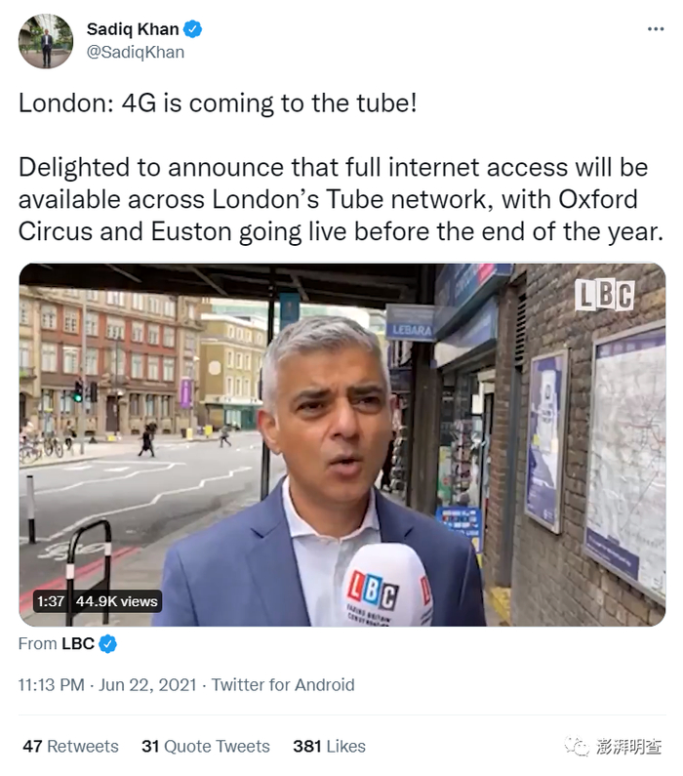
Task: Click the Twitter for Android source label
Action: coord(283,685)
